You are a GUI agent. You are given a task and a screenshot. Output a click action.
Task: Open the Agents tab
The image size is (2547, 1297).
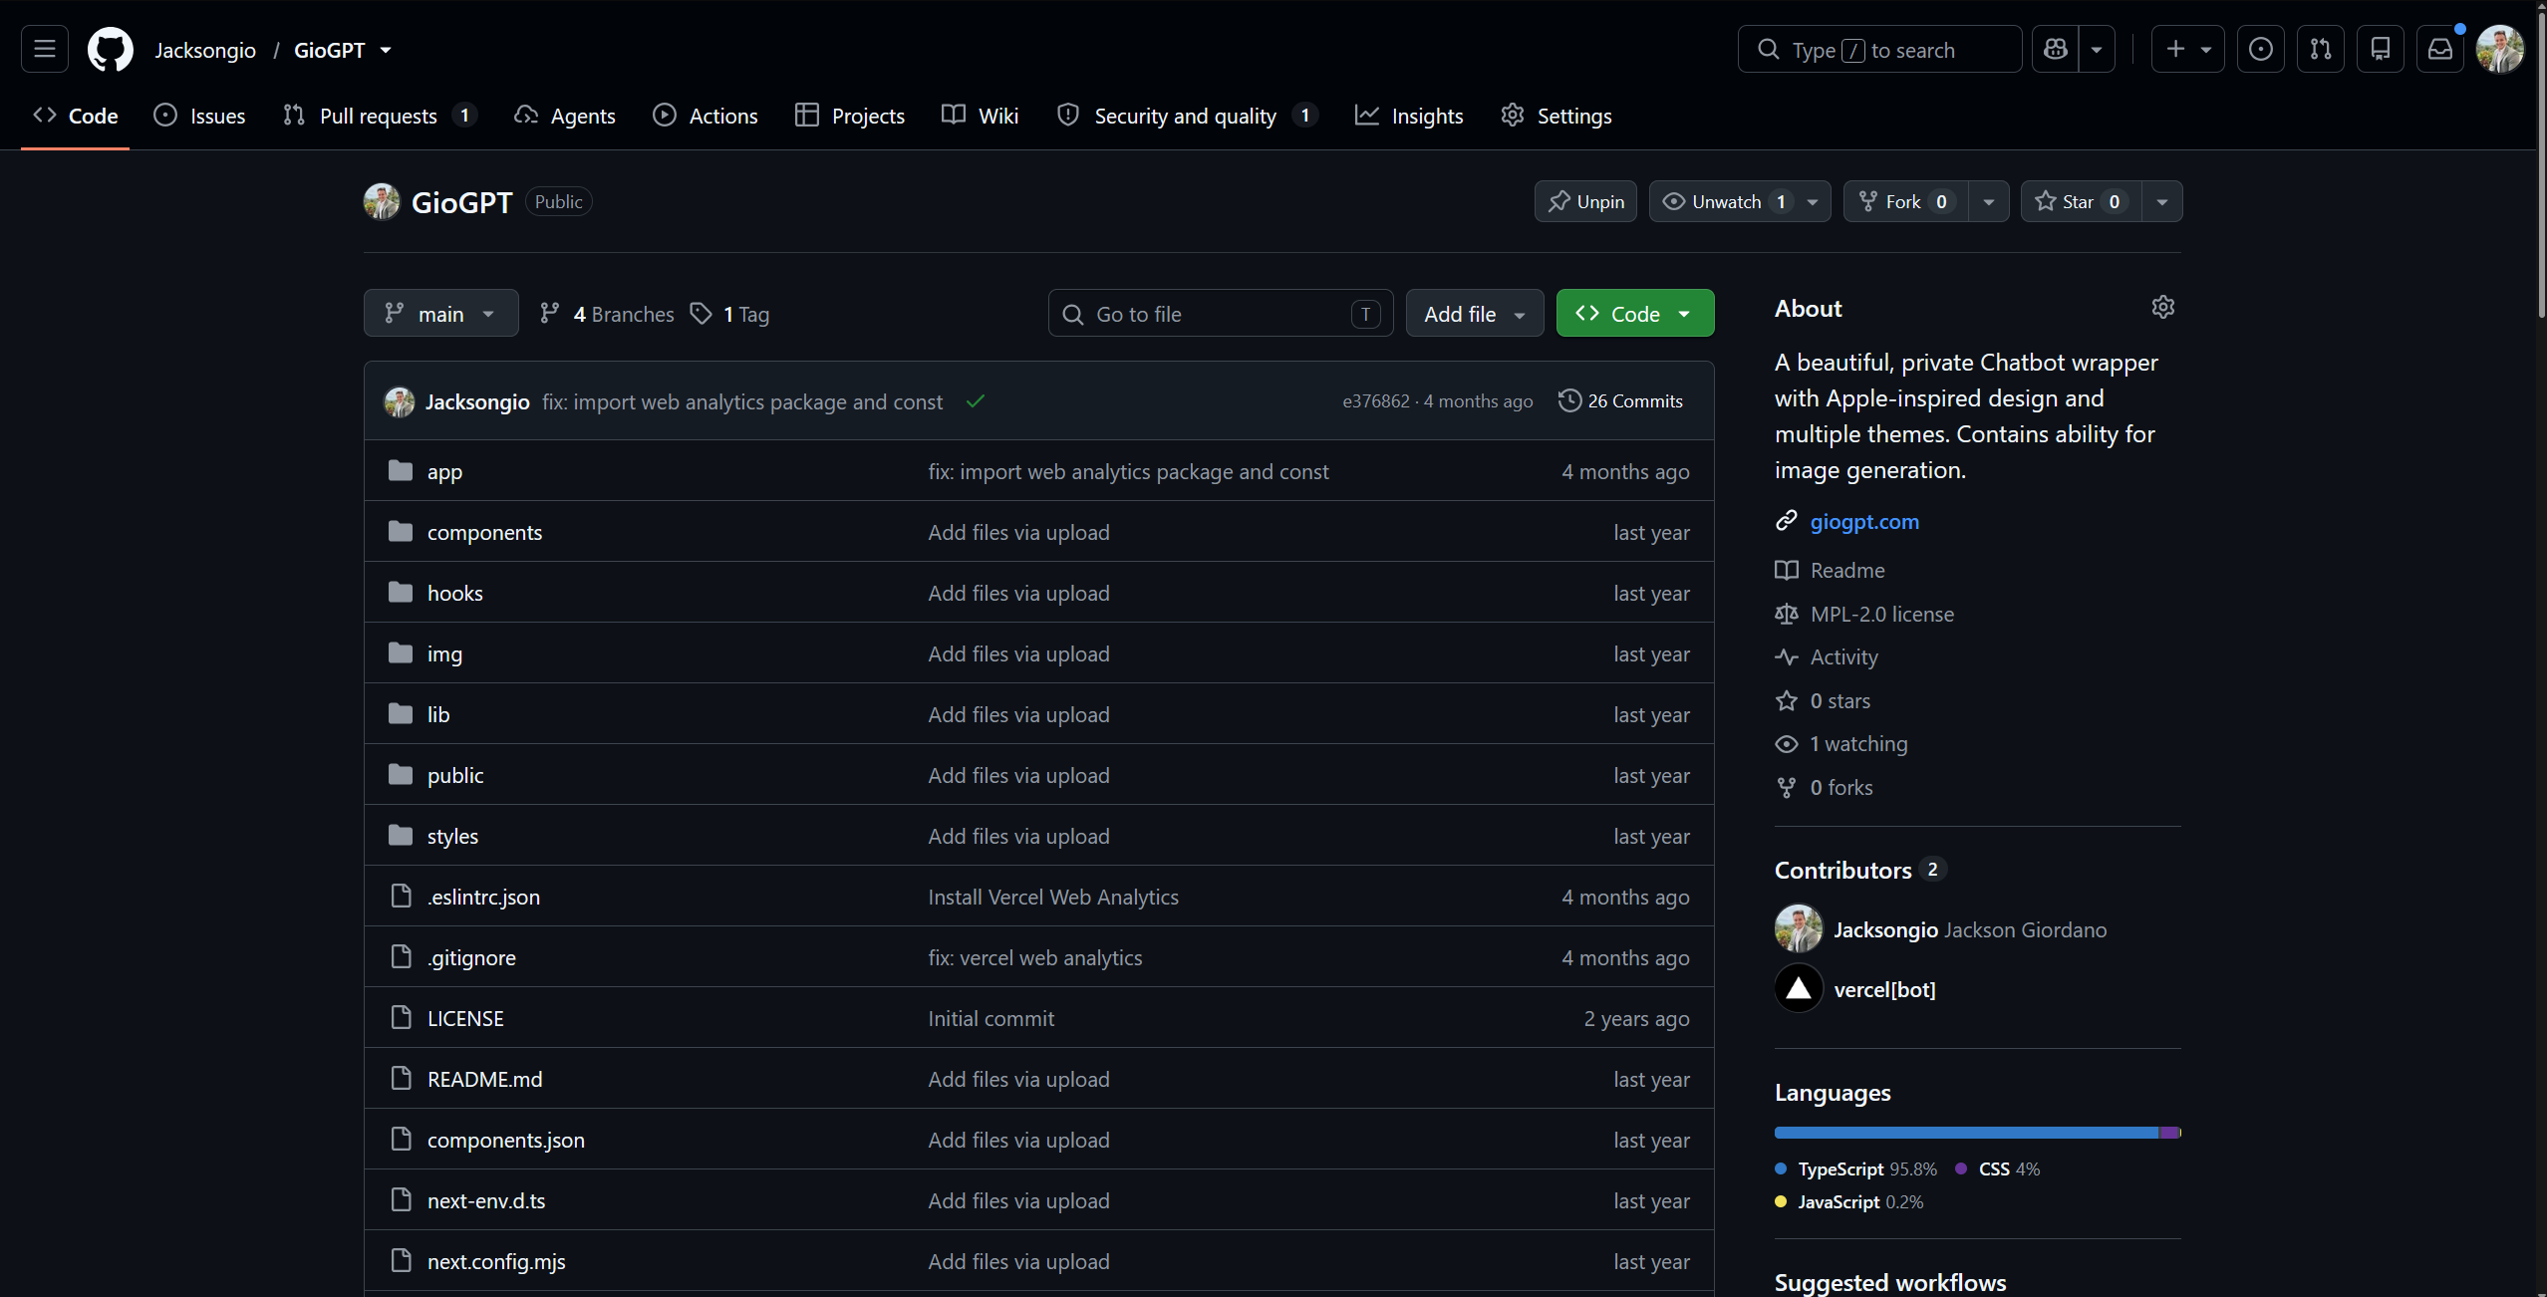pyautogui.click(x=565, y=116)
